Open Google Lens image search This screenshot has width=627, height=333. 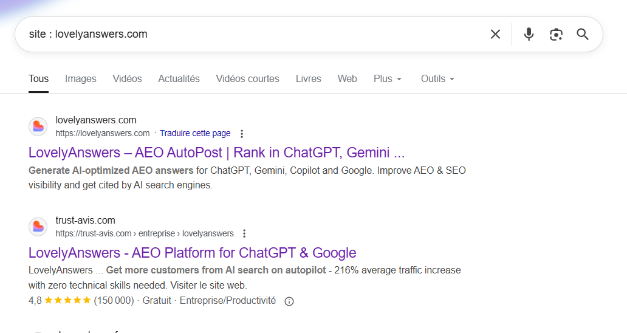pos(555,34)
